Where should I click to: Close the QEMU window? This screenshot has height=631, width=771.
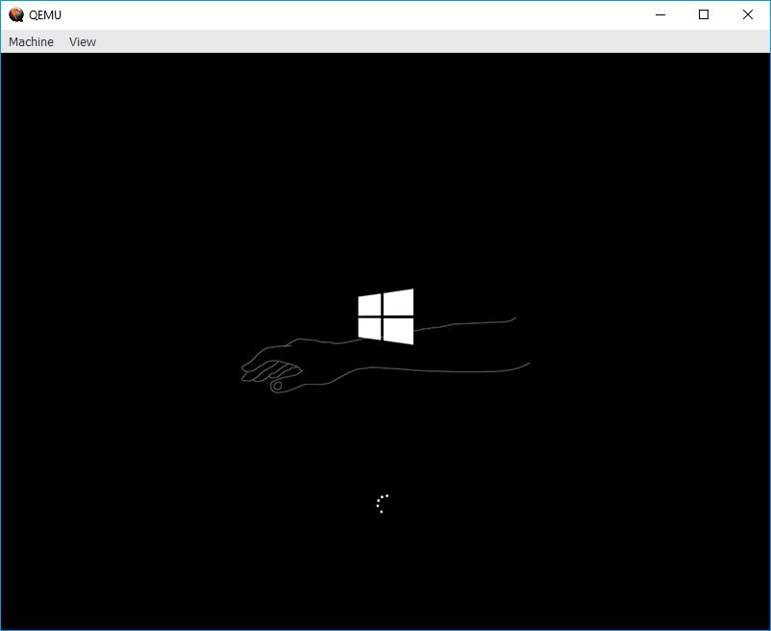pos(747,14)
